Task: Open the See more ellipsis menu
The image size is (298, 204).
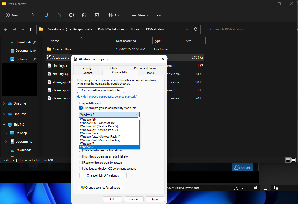Action: click(159, 15)
